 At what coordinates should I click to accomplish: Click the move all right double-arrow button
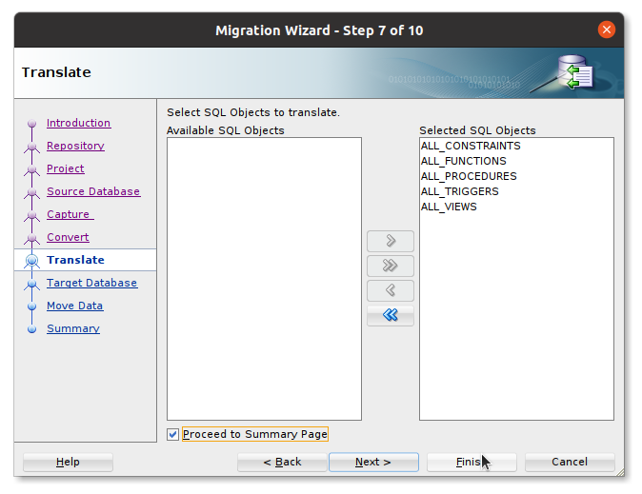(x=391, y=266)
